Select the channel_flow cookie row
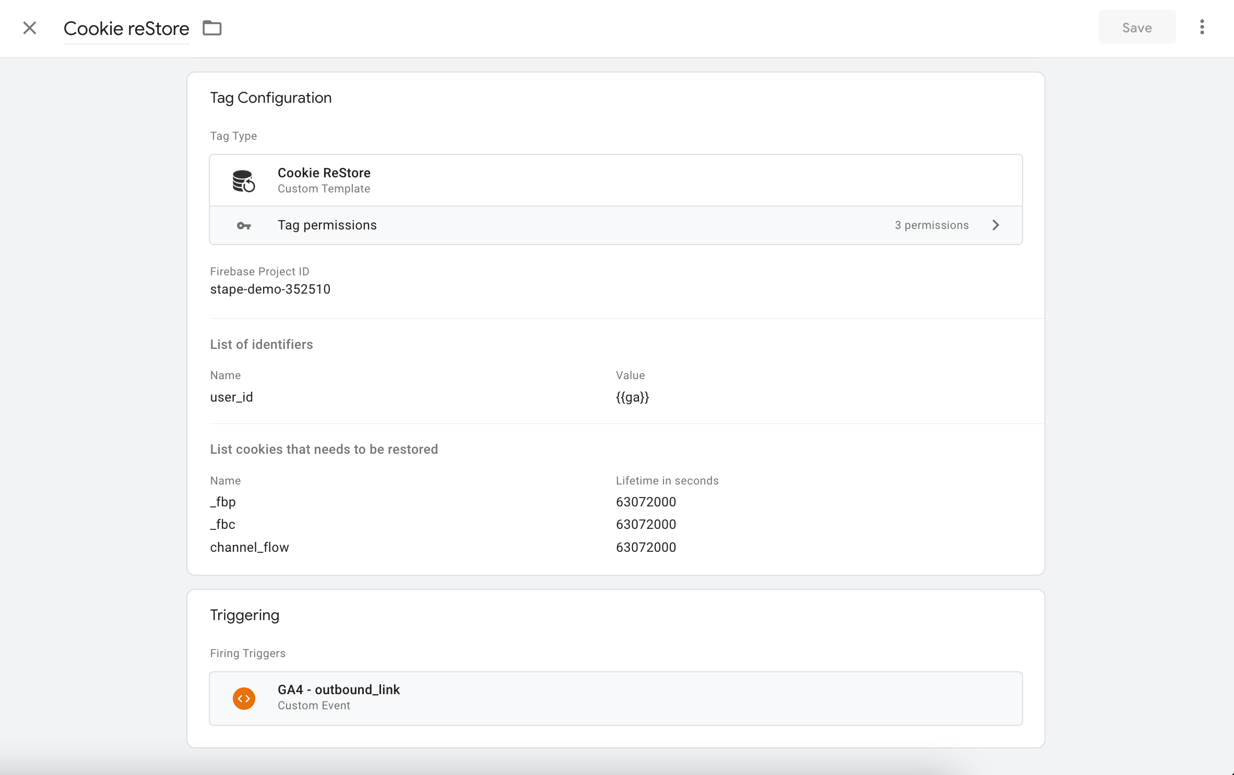Screen dimensions: 1234x775 click(615, 547)
